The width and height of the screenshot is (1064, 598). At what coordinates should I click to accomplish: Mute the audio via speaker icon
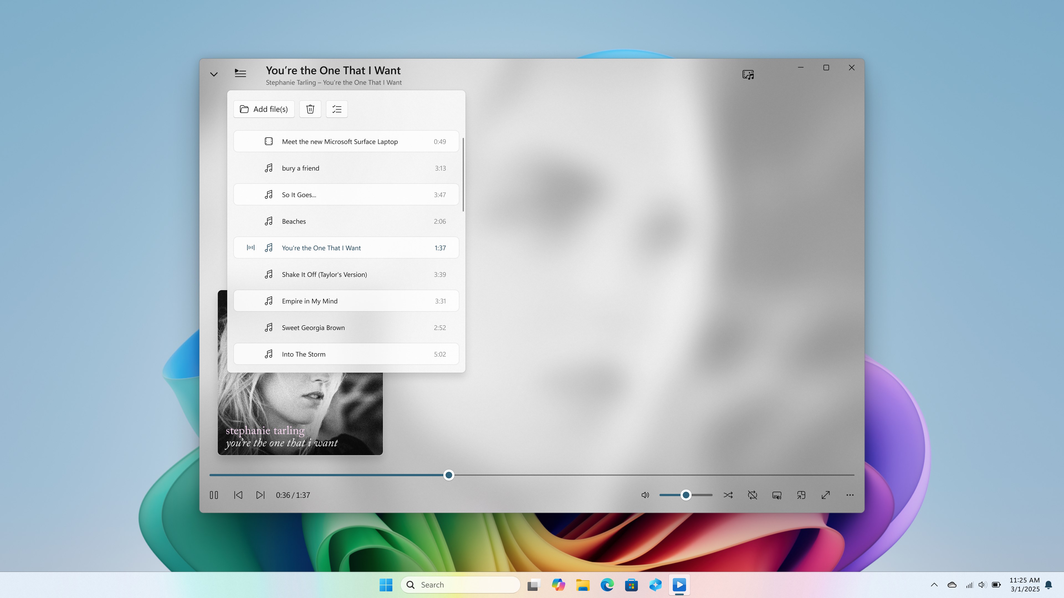645,495
